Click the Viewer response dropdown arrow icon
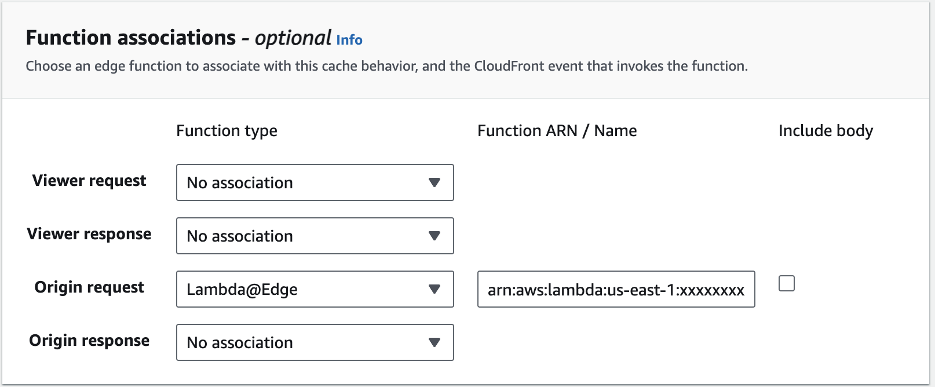 tap(434, 236)
